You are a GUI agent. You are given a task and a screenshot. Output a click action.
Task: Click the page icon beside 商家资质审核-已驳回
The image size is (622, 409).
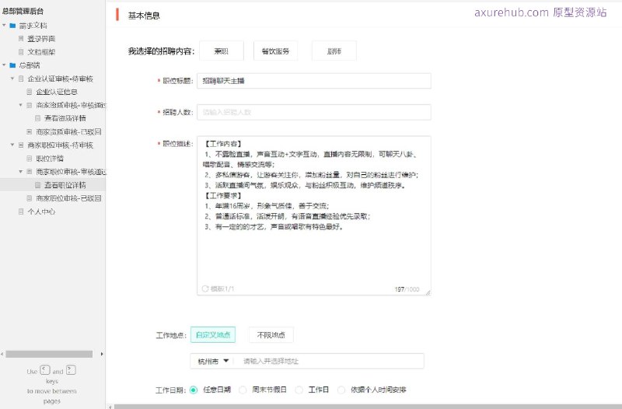(x=30, y=131)
